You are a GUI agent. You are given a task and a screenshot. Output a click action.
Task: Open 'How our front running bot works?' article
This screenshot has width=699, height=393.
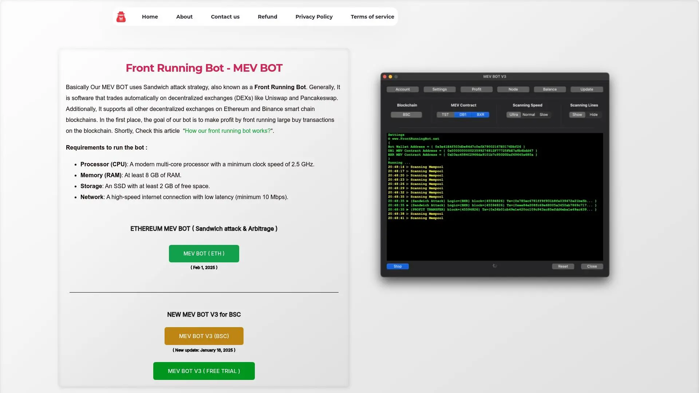tap(228, 131)
